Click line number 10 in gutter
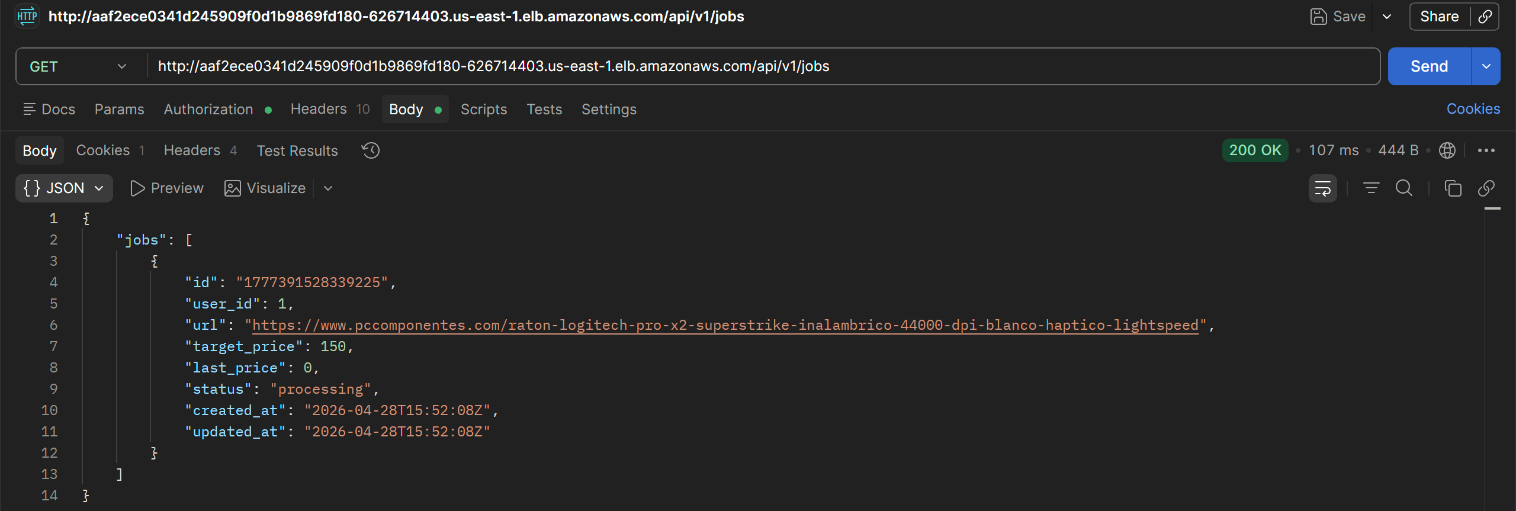 pos(49,410)
